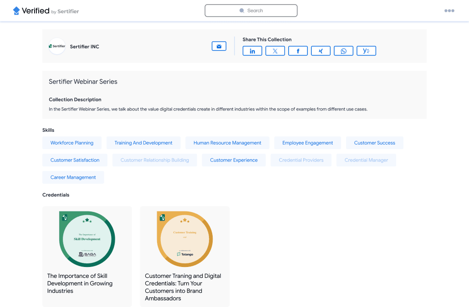Select Training And Development skill tag

coord(143,143)
